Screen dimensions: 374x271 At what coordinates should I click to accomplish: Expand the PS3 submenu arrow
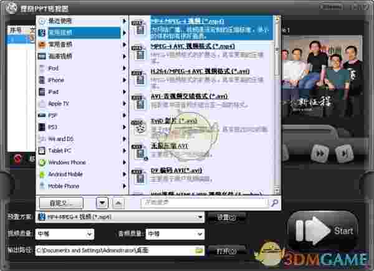click(x=124, y=127)
